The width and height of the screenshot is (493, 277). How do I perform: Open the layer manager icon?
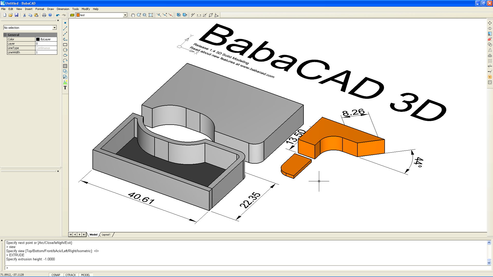(72, 15)
